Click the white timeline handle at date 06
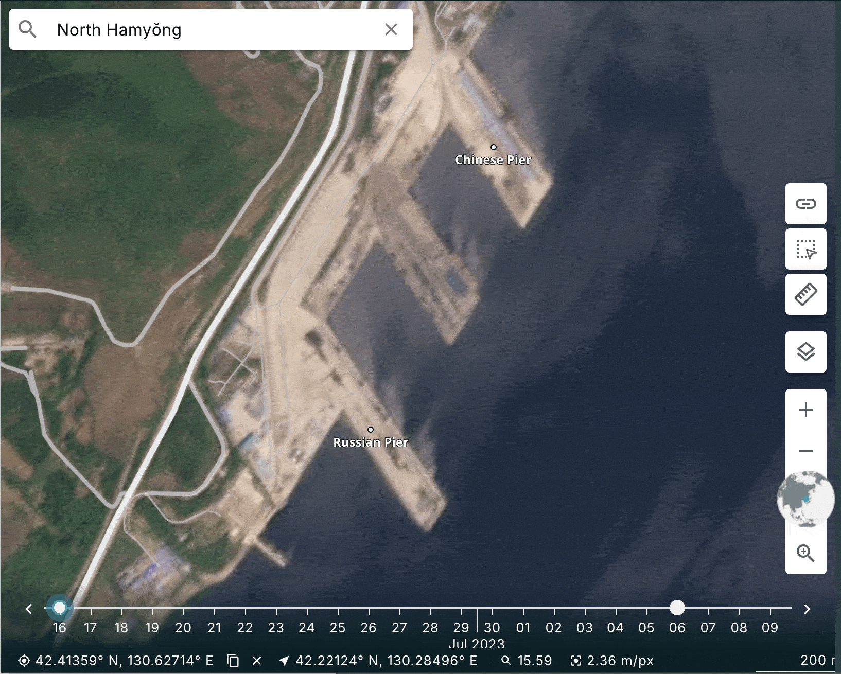 (x=677, y=608)
